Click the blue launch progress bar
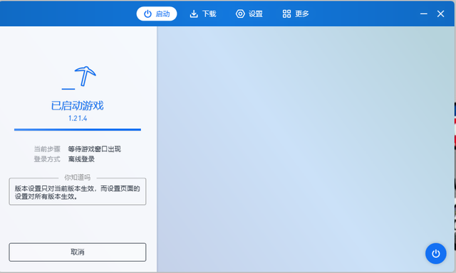This screenshot has height=273, width=456. point(78,129)
